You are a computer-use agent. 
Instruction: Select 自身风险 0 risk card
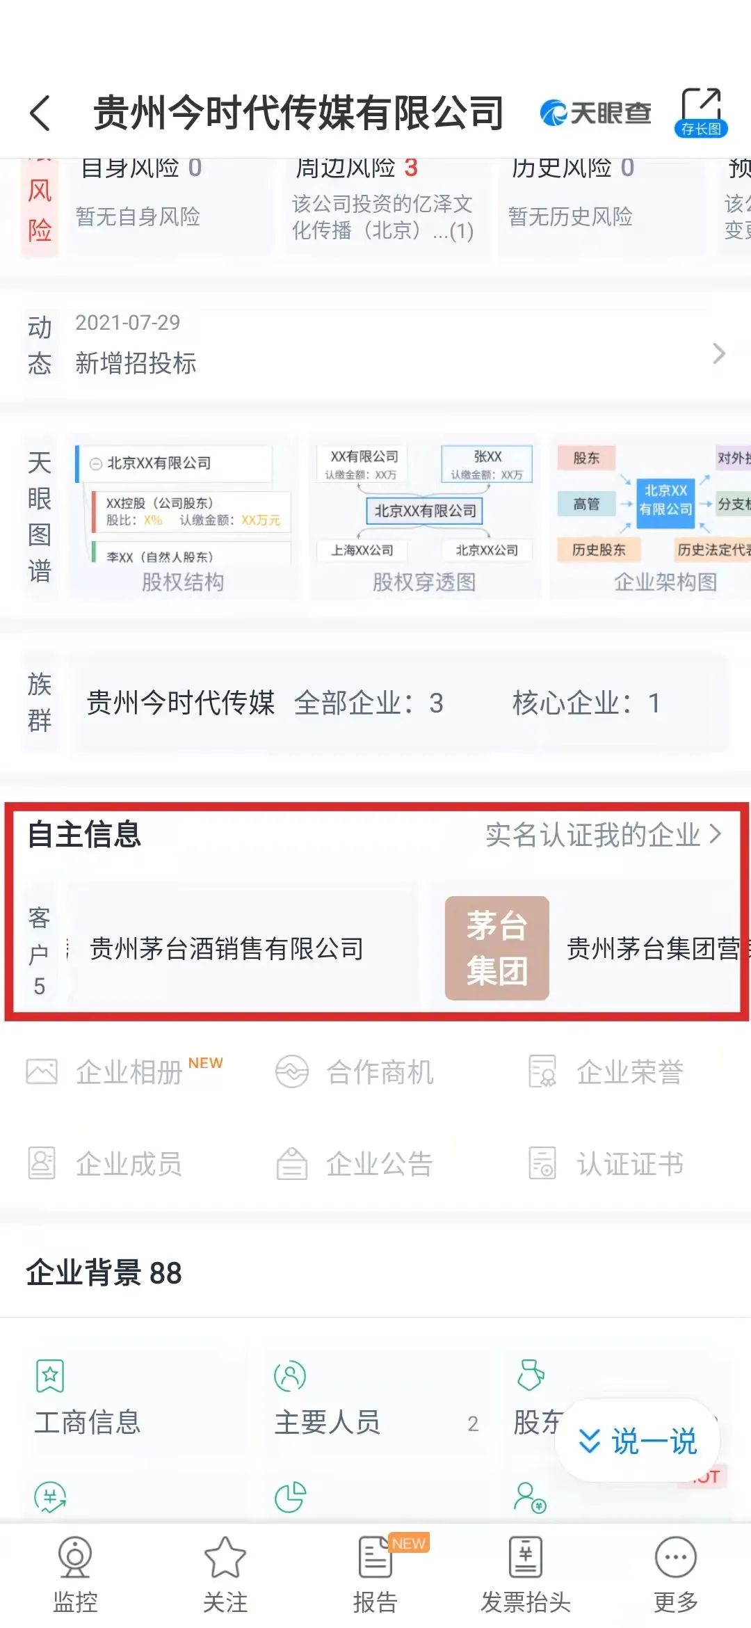(170, 205)
